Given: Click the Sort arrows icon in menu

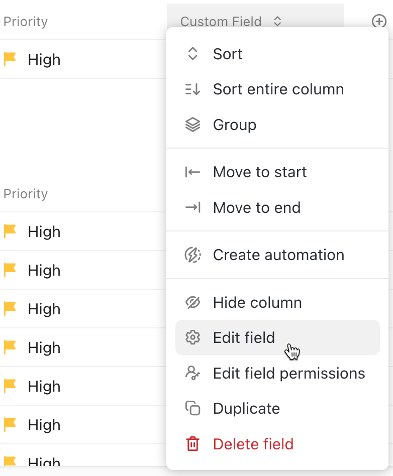Looking at the screenshot, I should (192, 54).
